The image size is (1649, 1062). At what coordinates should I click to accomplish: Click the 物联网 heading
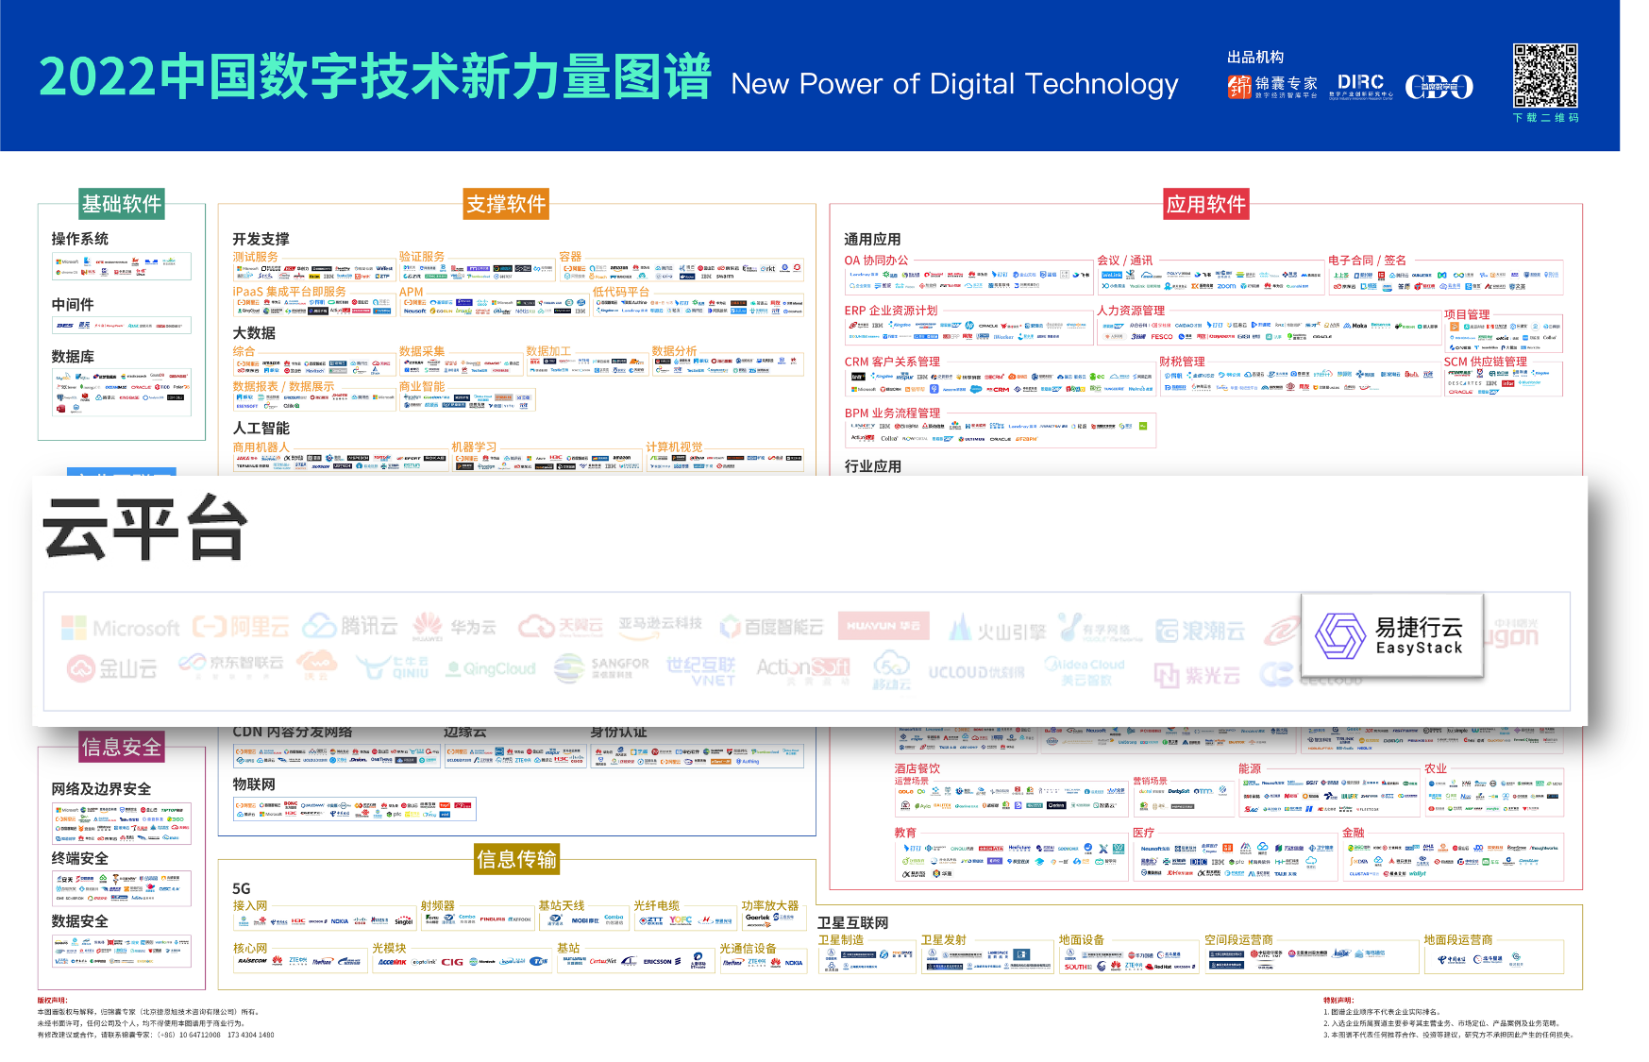pos(254,784)
